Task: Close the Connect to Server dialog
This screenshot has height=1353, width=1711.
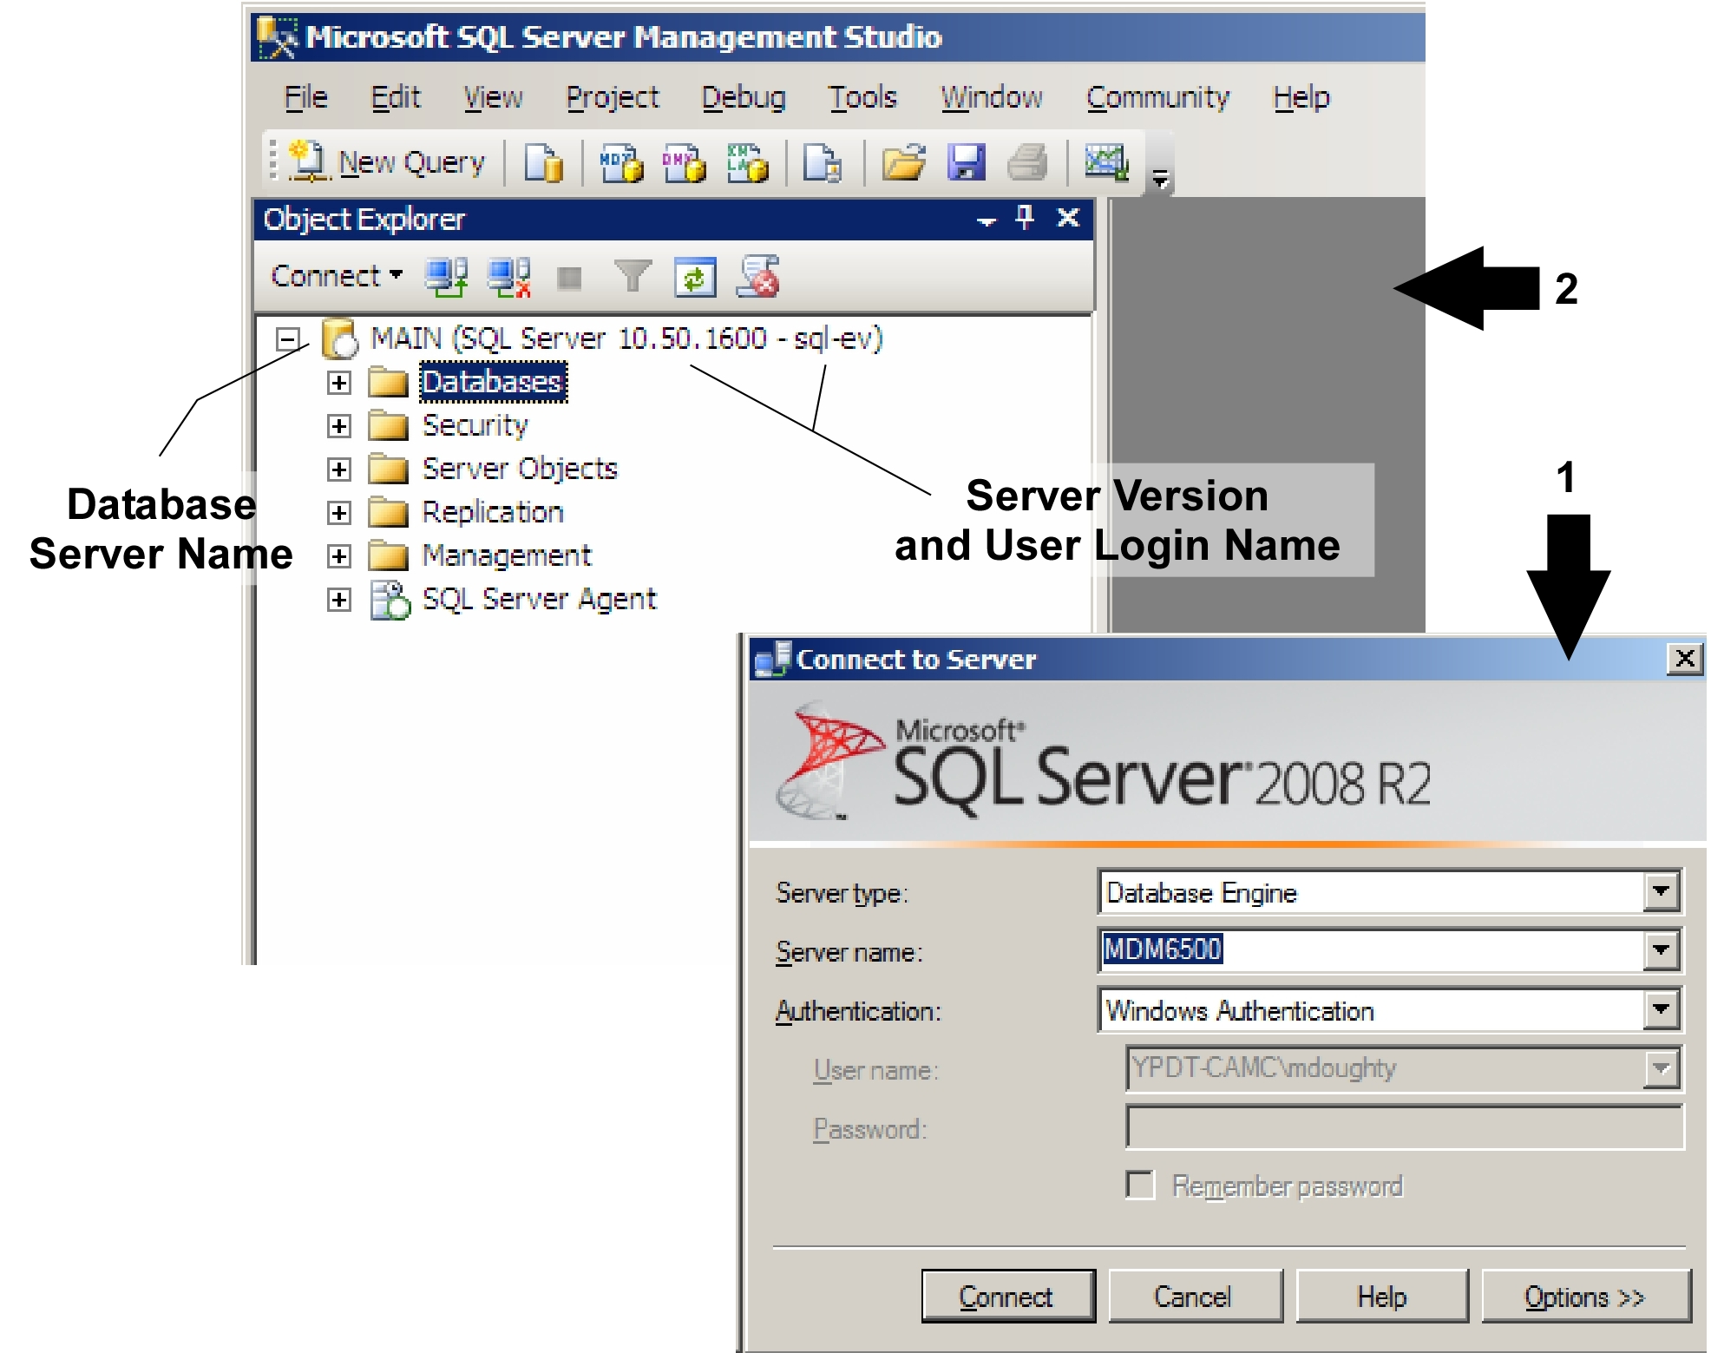Action: (x=1685, y=659)
